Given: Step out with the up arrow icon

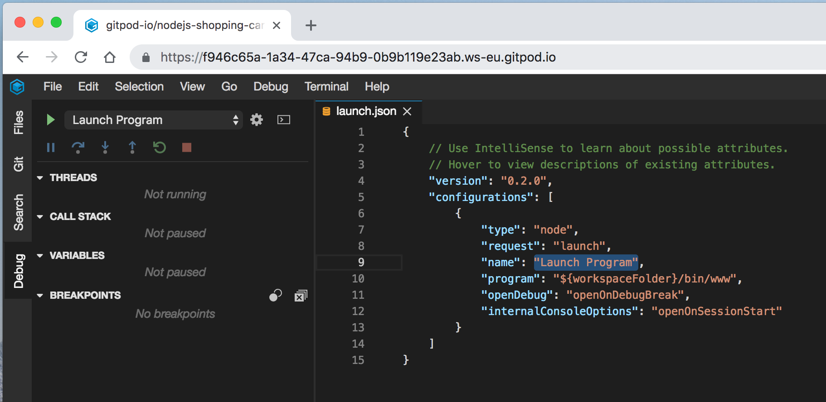Looking at the screenshot, I should tap(132, 147).
